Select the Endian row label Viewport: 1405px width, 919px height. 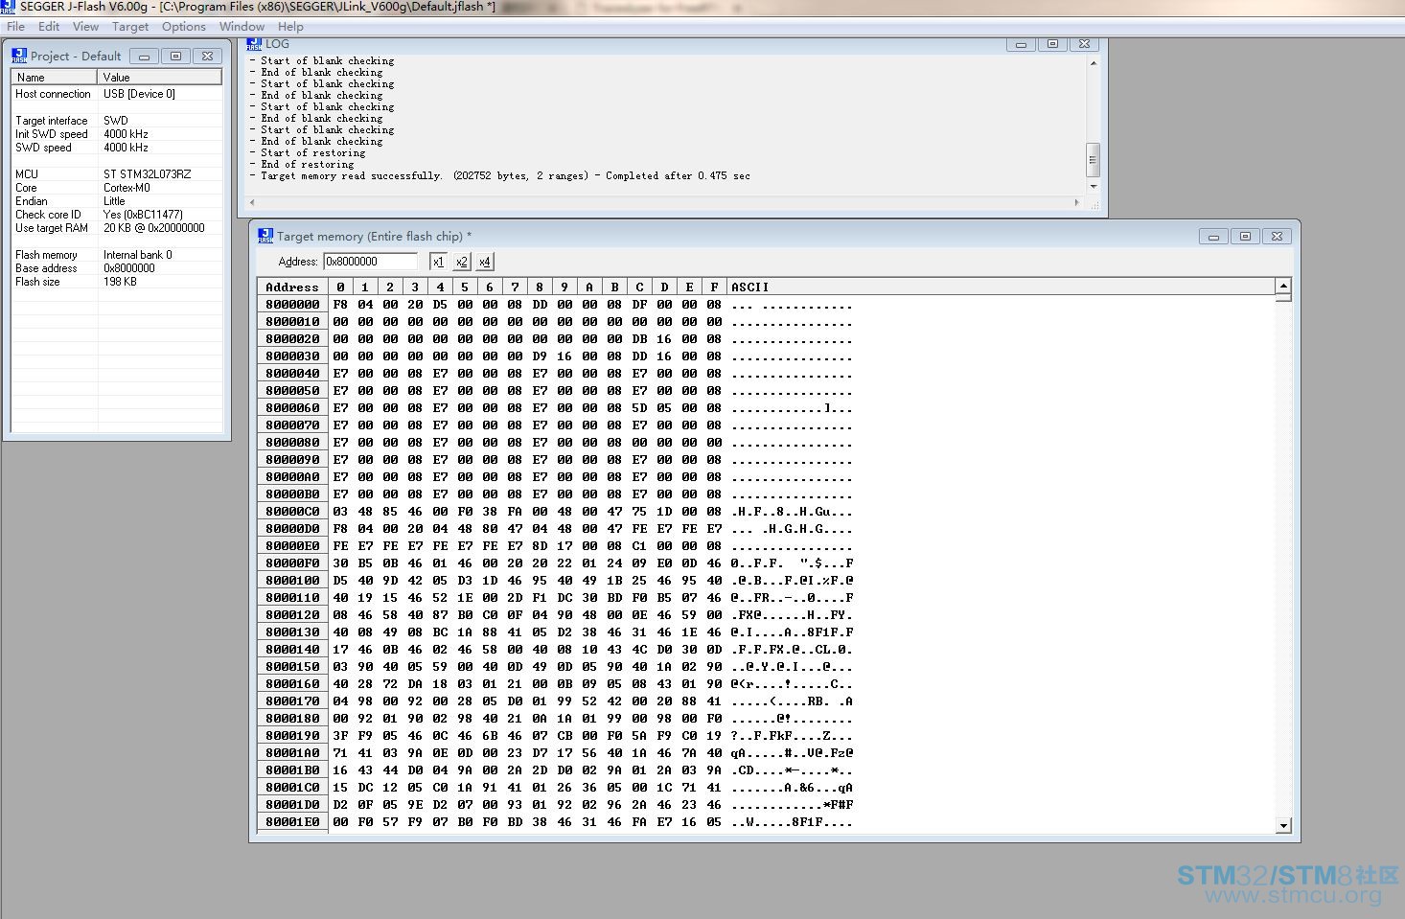[x=31, y=201]
